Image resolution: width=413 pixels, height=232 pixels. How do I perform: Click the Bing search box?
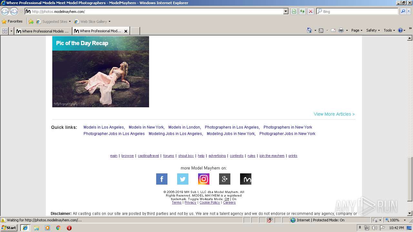pos(358,11)
